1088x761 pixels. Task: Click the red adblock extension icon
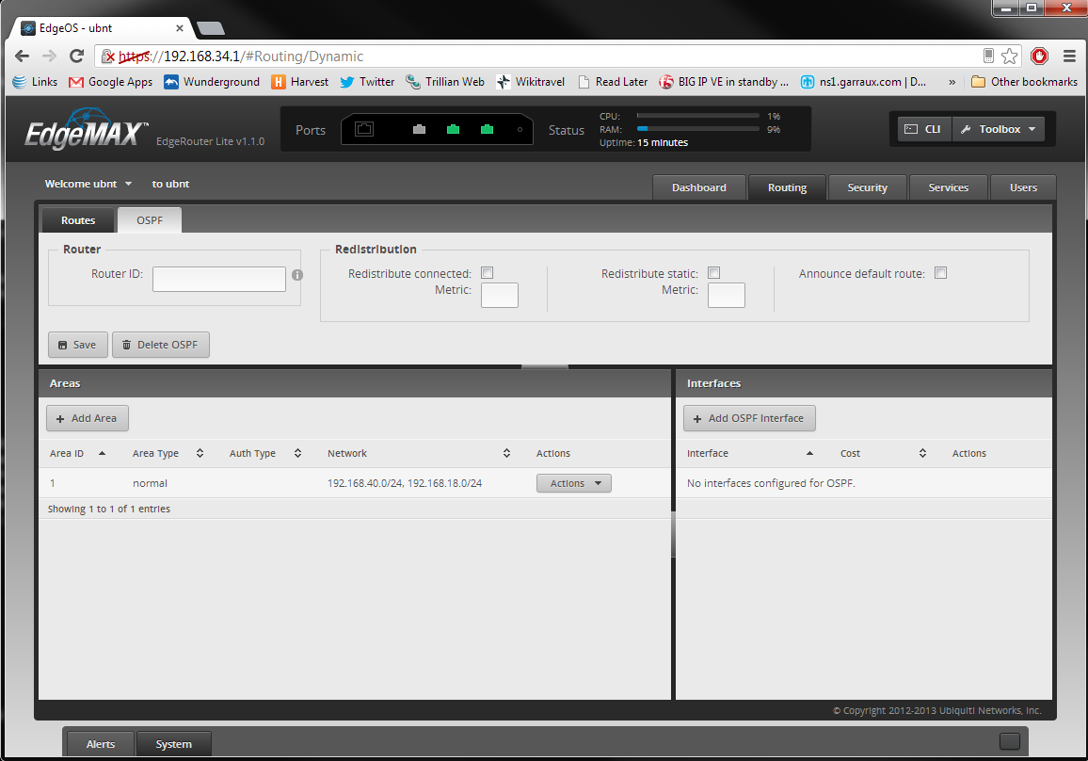coord(1039,57)
